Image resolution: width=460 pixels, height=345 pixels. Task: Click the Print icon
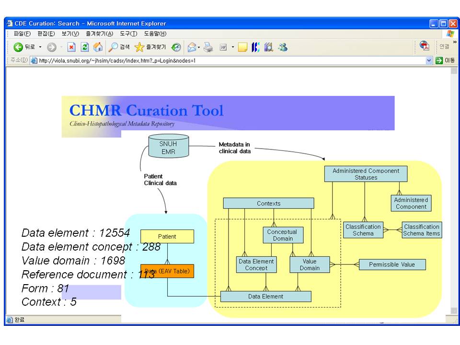[208, 47]
